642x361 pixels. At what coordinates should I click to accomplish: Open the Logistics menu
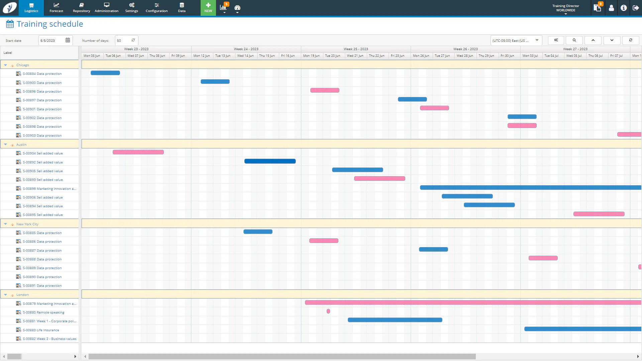[x=31, y=8]
